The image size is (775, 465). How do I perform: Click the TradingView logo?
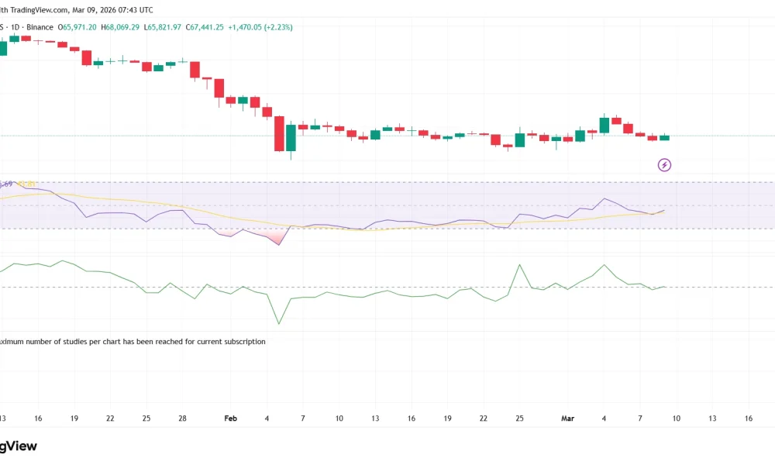point(17,446)
